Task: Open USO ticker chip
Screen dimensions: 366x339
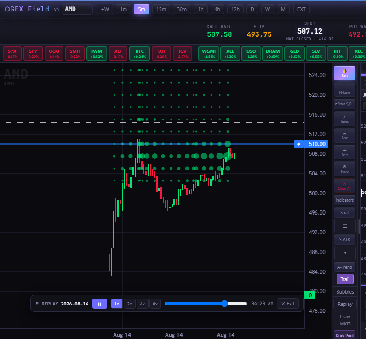Action: pos(251,53)
